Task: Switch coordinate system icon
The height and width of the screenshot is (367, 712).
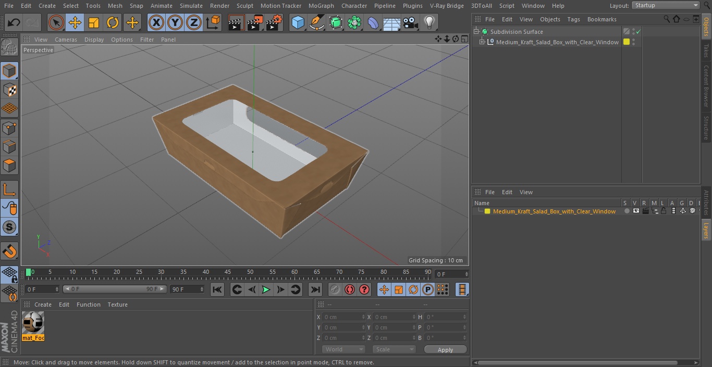Action: pos(213,22)
